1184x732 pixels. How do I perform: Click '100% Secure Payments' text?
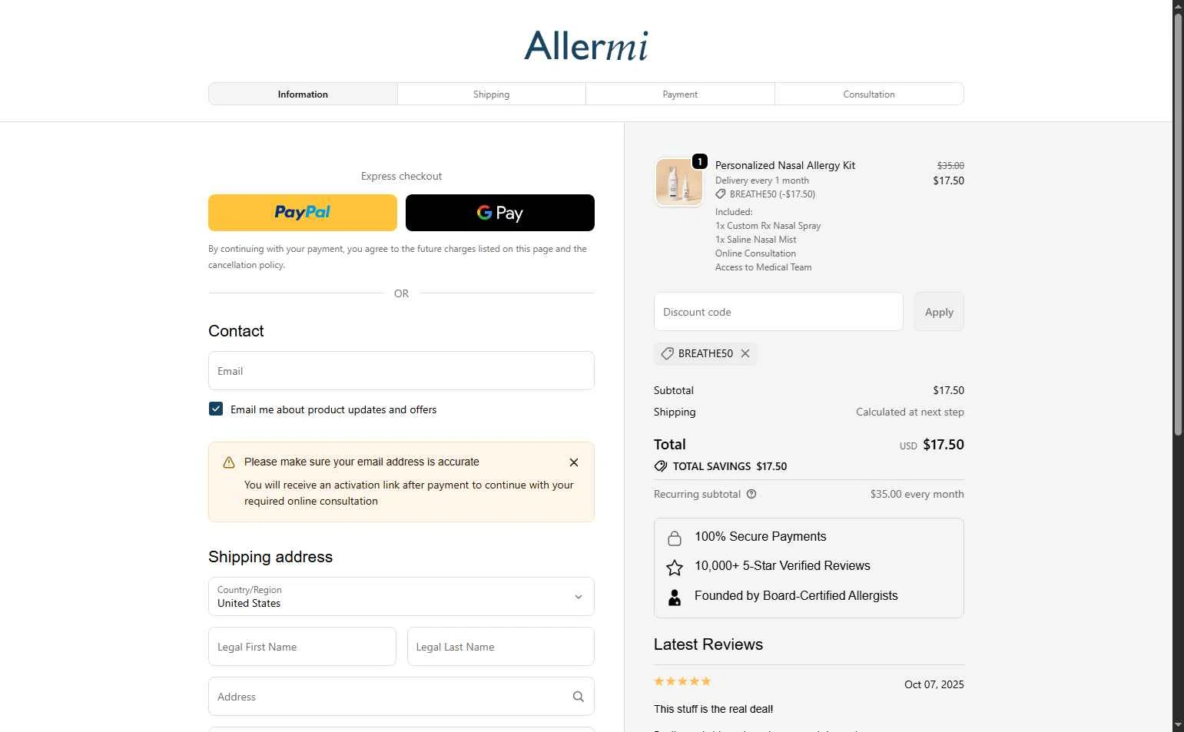coord(761,536)
